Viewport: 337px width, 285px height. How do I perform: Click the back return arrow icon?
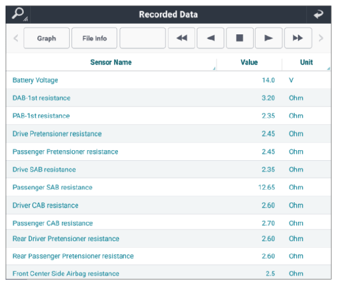tap(319, 14)
